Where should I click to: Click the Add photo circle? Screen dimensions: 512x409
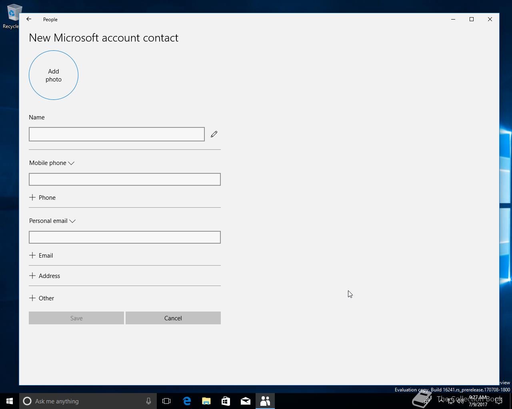(x=54, y=75)
